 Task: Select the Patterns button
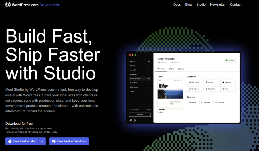pos(228,82)
